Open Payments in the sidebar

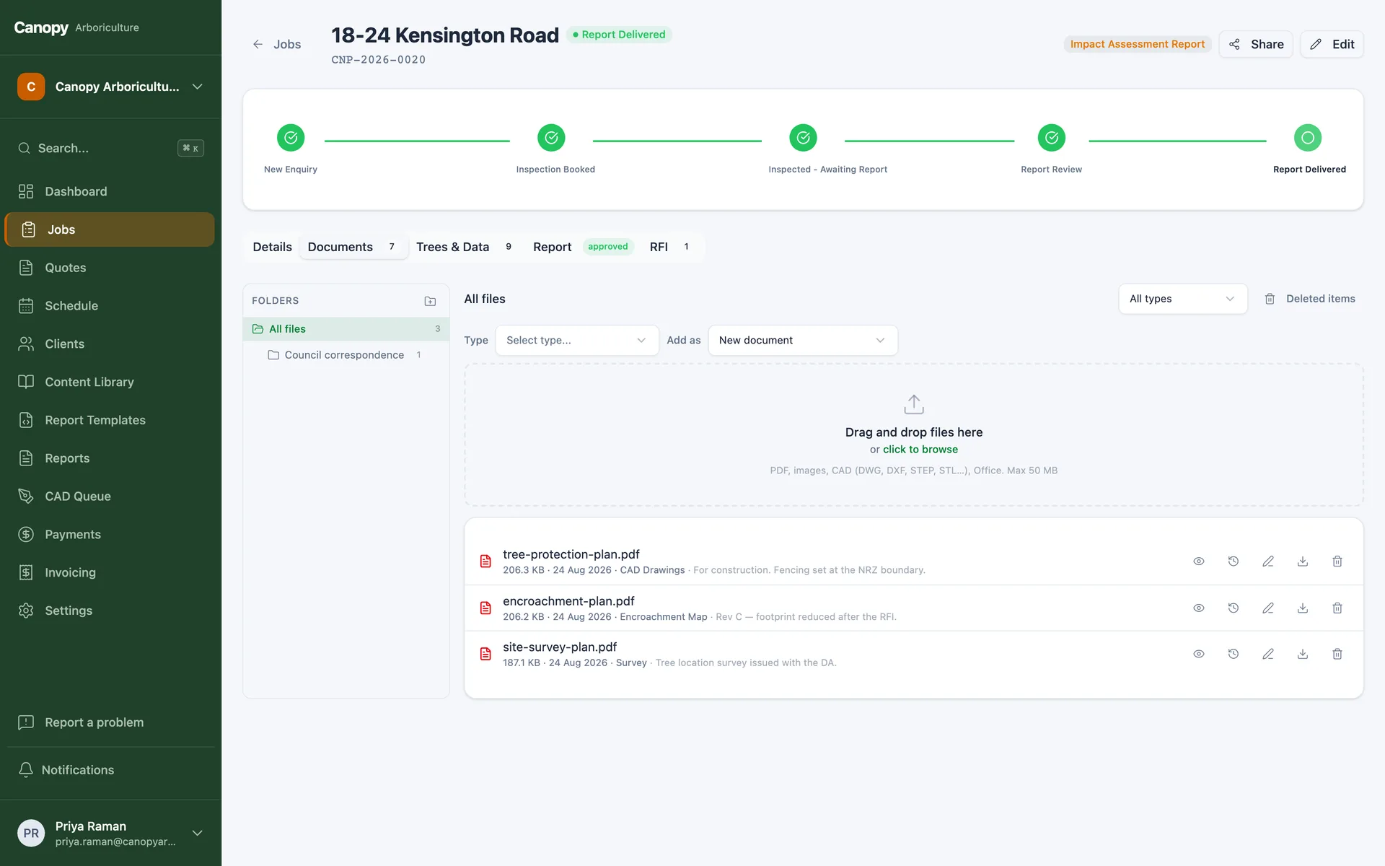pyautogui.click(x=110, y=535)
